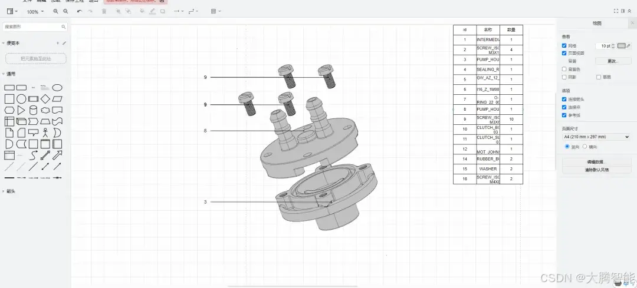Open the line color pencil tool
Image resolution: width=637 pixels, height=288 pixels.
tap(152, 11)
